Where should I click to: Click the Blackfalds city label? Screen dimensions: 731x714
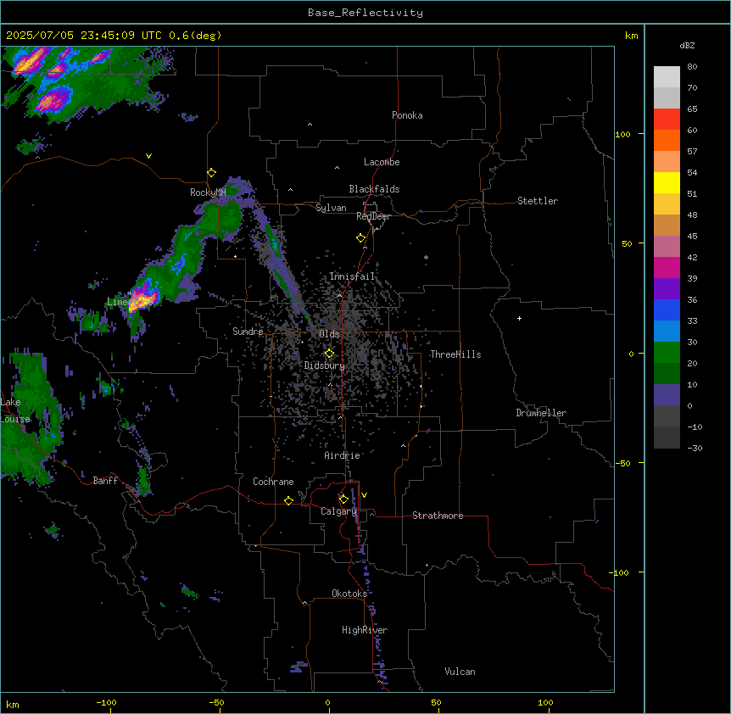374,189
